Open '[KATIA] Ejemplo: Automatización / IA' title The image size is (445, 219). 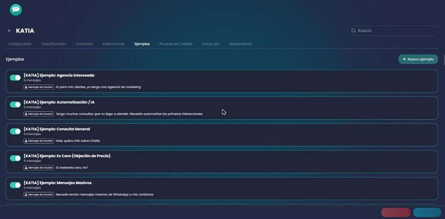click(59, 102)
